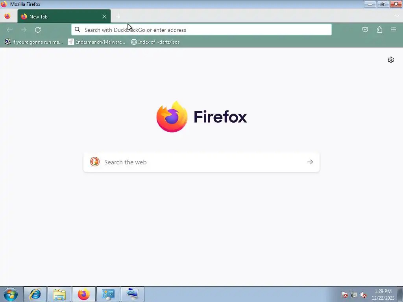Image resolution: width=403 pixels, height=302 pixels.
Task: Open On-Screen Keyboard taskbar icon
Action: pos(132,294)
